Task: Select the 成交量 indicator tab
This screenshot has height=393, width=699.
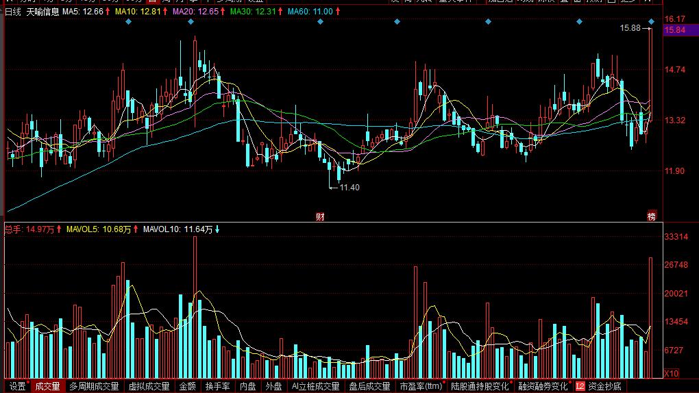Action: [x=47, y=386]
